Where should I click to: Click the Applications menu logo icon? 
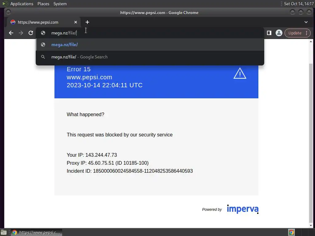5,4
